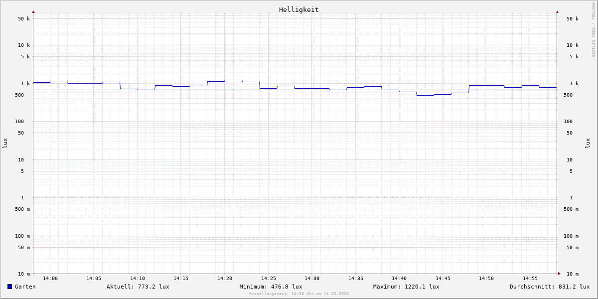Click the 500 label on right axis
This screenshot has height=299, width=598.
click(x=568, y=95)
